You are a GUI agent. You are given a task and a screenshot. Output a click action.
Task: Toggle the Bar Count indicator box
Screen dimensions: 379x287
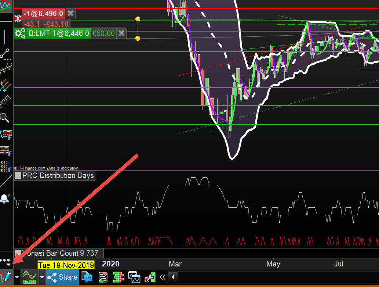coord(18,253)
